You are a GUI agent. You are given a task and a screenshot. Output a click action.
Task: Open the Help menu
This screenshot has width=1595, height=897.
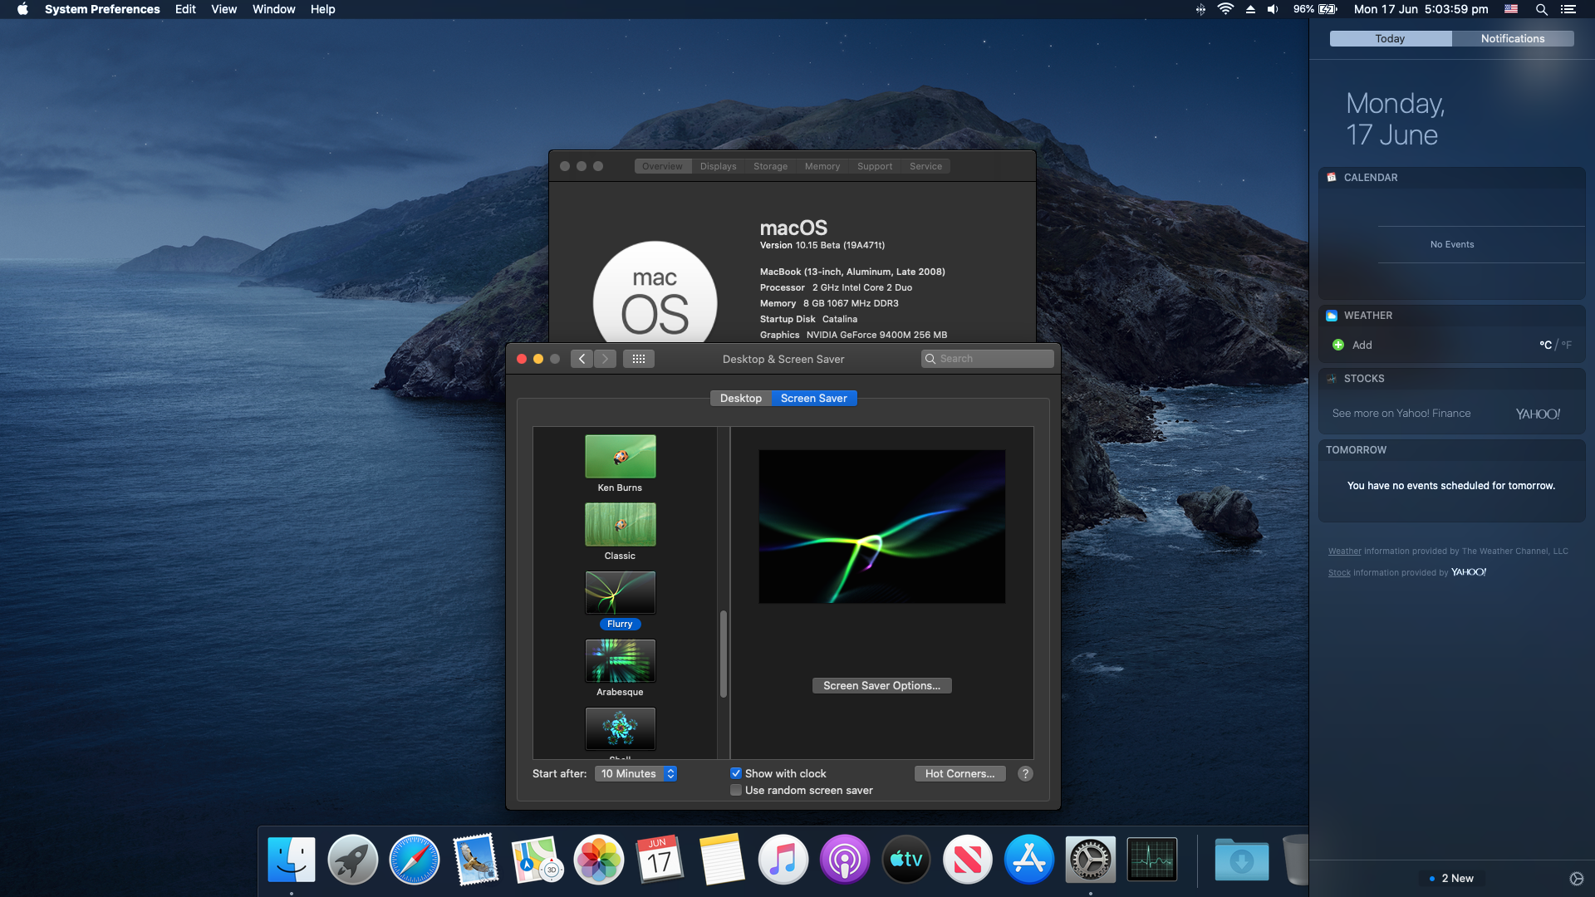(x=323, y=9)
